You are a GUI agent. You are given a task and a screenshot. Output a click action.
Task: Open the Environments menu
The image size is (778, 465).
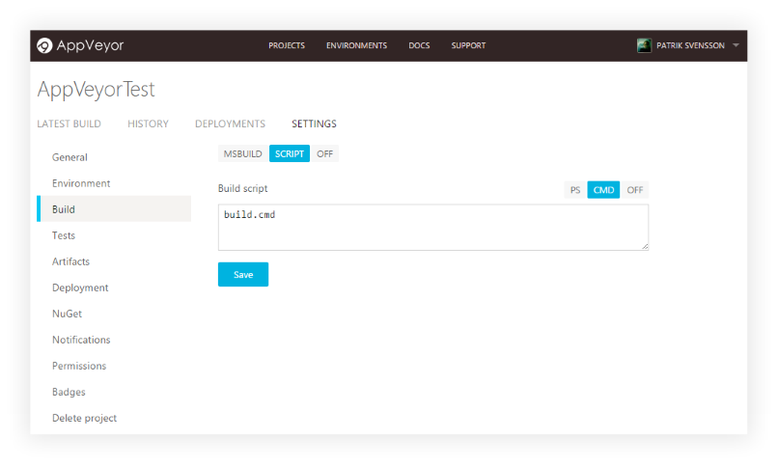(x=356, y=45)
